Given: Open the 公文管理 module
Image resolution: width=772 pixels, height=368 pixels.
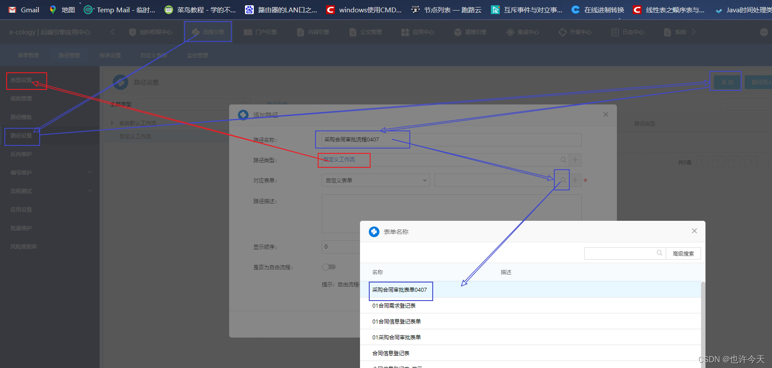Looking at the screenshot, I should (365, 32).
